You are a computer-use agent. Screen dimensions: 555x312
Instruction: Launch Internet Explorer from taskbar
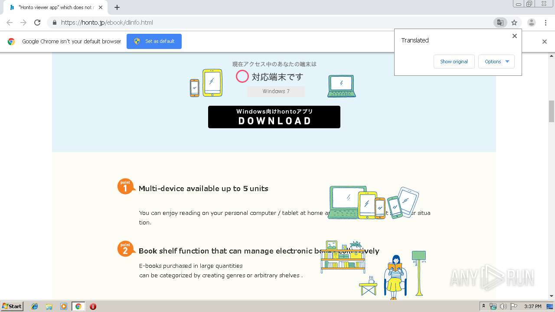[35, 306]
